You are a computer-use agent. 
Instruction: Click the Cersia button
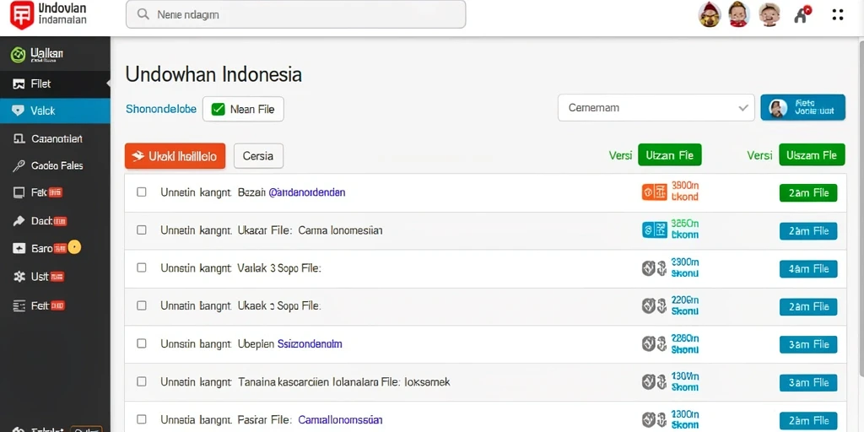[258, 156]
